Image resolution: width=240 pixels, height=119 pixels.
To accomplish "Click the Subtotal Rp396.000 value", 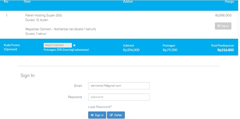I will (x=131, y=50).
